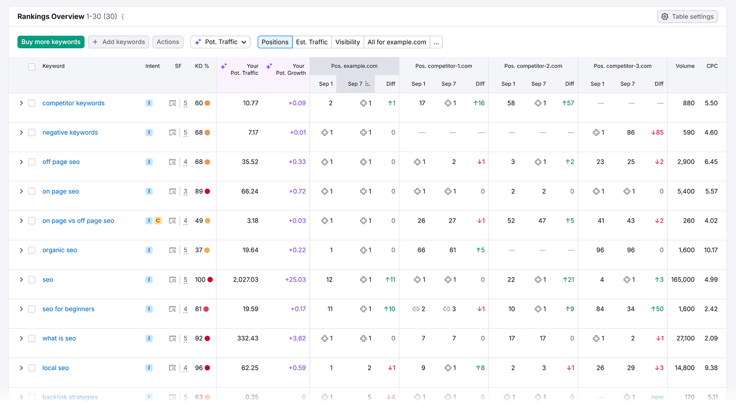Screen dimensions: 736x407
Task: Check the box for negative keywords
Action: [x=32, y=133]
